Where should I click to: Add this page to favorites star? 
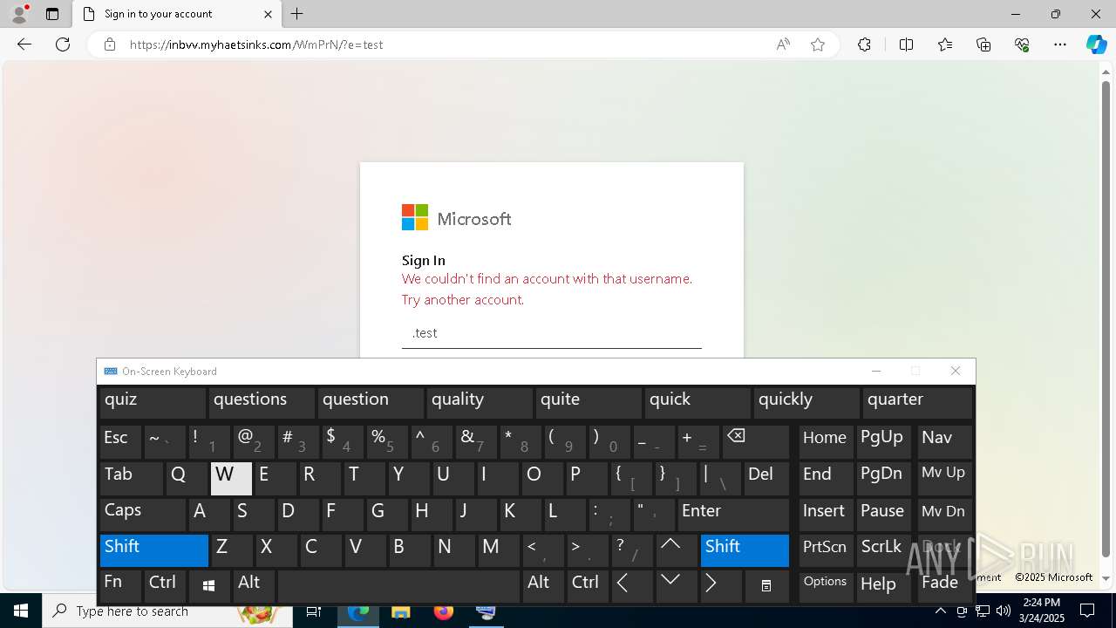point(818,44)
